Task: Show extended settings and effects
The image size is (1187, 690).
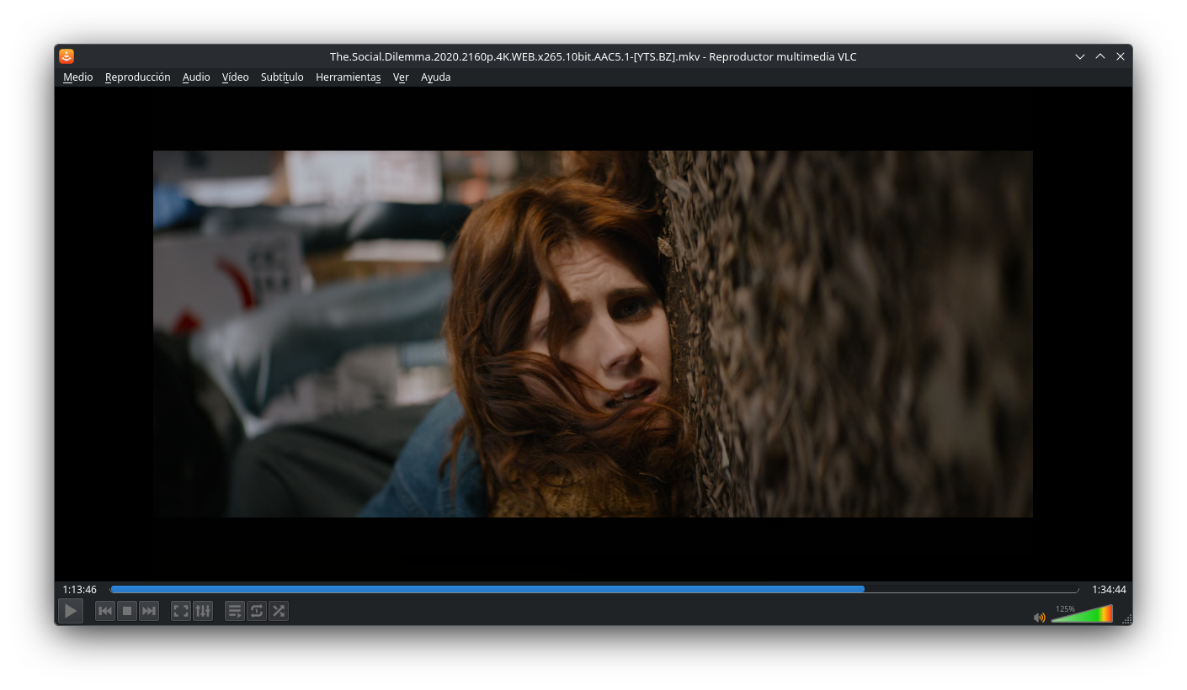Action: click(x=203, y=611)
